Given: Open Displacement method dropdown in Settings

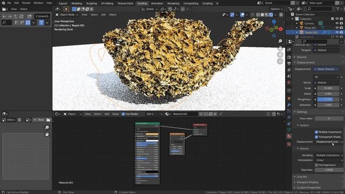Looking at the screenshot, I should [x=329, y=142].
